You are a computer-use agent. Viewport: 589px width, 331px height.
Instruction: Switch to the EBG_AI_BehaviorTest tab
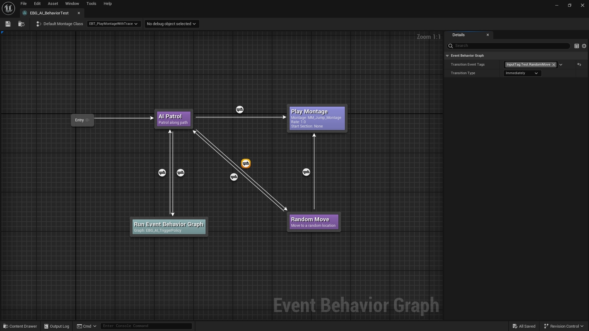click(x=49, y=13)
